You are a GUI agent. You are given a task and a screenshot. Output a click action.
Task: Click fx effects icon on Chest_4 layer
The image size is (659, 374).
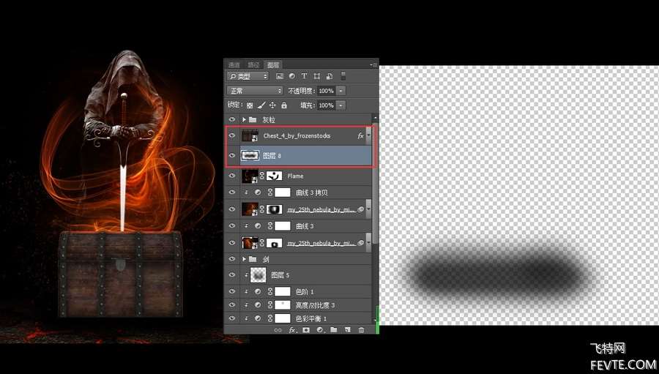(360, 135)
